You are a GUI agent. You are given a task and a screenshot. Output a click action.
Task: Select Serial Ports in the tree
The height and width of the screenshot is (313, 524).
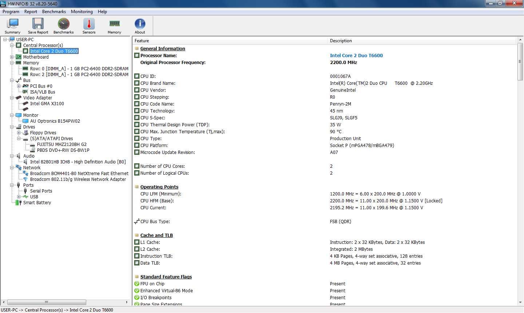pyautogui.click(x=41, y=191)
